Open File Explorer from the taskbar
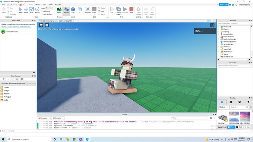 click(67, 139)
